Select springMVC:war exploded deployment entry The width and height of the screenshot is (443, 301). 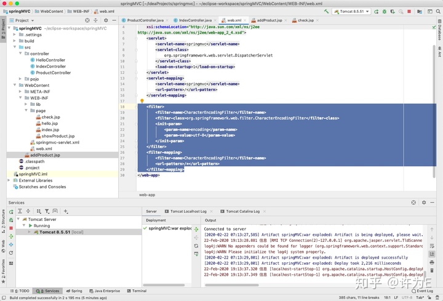(x=167, y=228)
